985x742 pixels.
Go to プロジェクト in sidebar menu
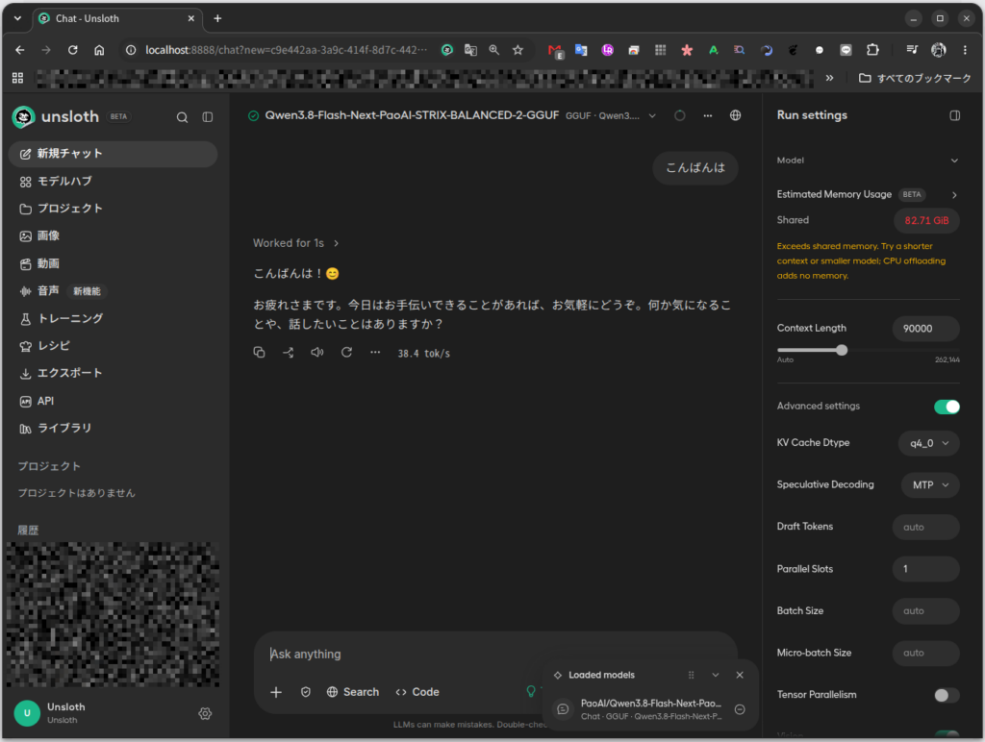point(114,209)
